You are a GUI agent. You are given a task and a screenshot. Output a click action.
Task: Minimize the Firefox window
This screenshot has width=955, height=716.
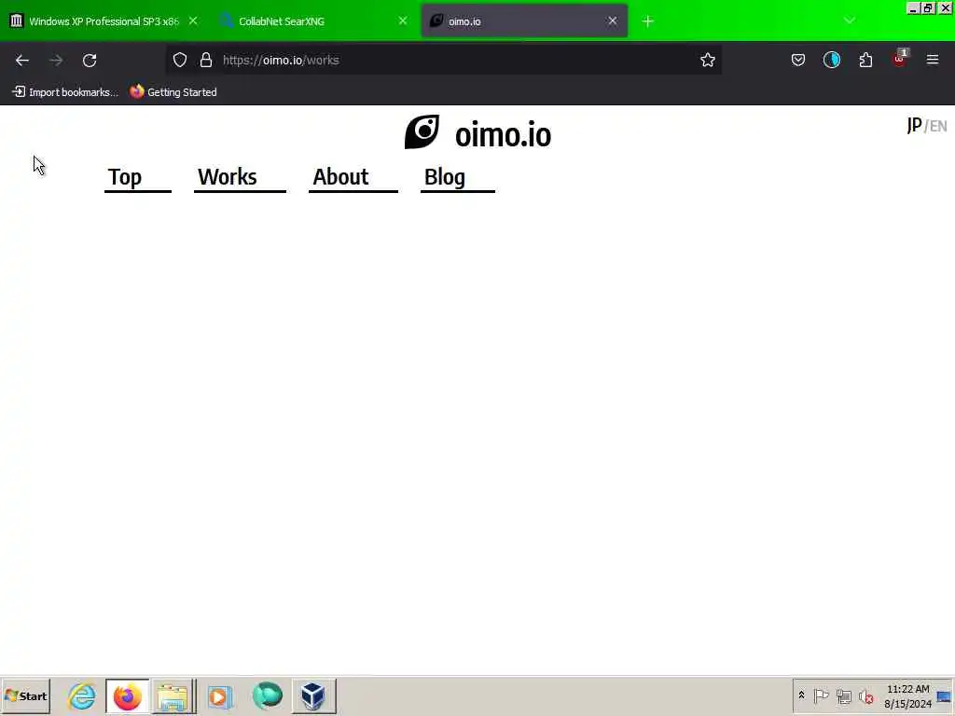pos(912,7)
